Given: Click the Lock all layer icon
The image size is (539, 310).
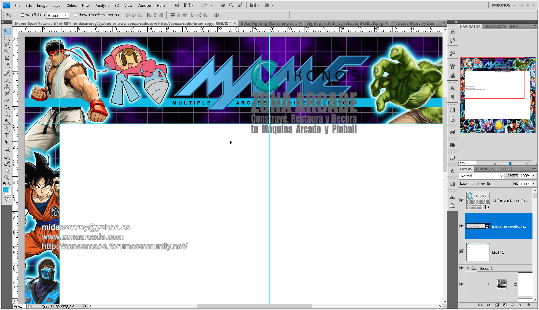Looking at the screenshot, I should [x=488, y=184].
